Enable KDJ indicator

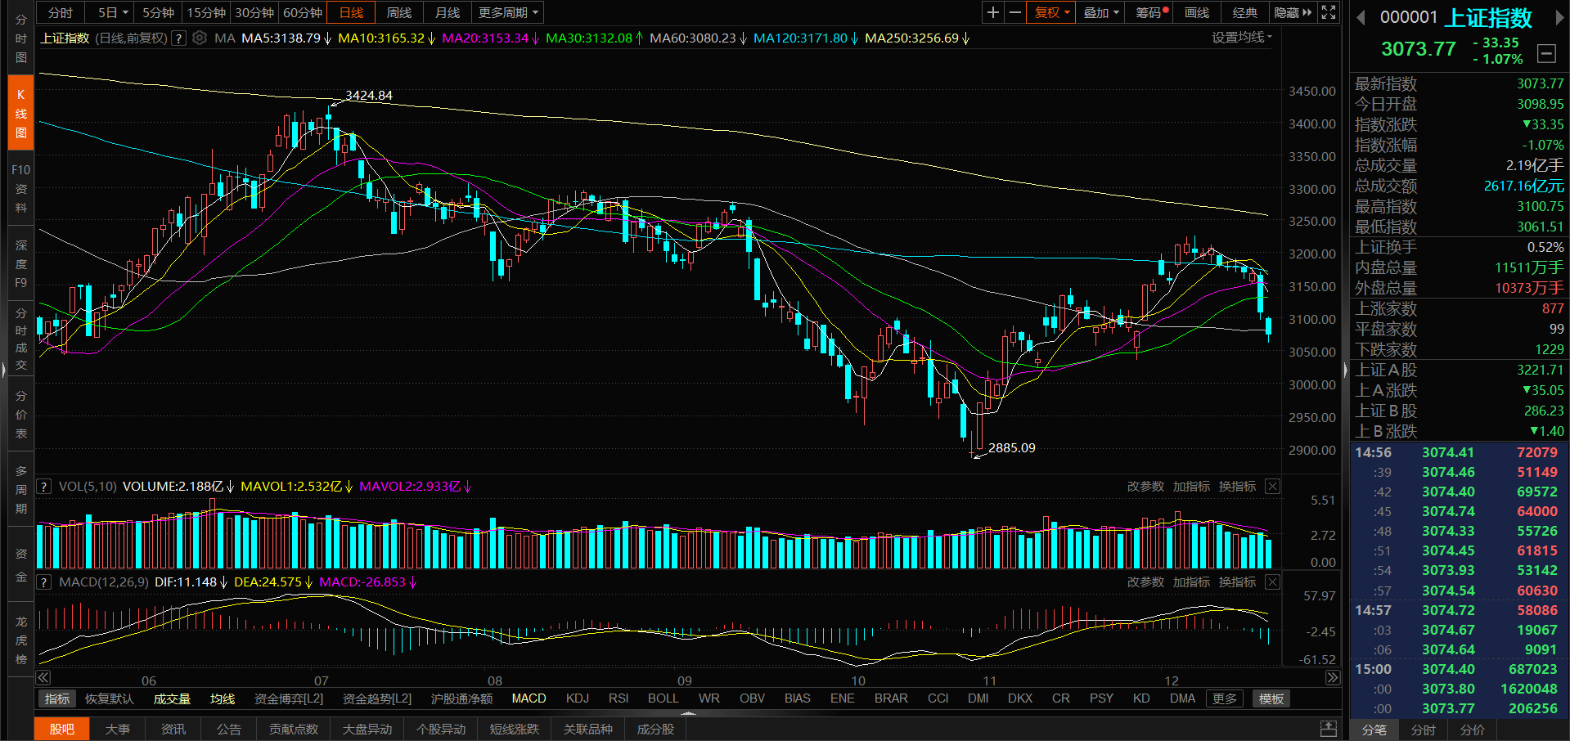click(x=578, y=698)
